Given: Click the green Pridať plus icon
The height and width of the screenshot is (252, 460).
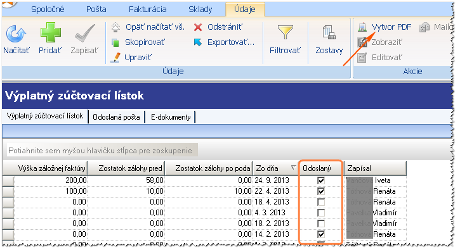Looking at the screenshot, I should (51, 33).
